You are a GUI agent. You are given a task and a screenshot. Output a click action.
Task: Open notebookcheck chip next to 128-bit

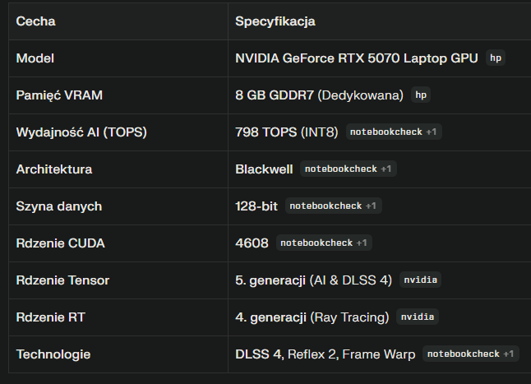click(x=334, y=206)
